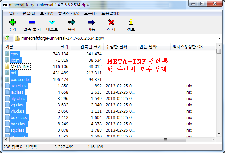Open the 도움말(H) Help menu

point(110,13)
